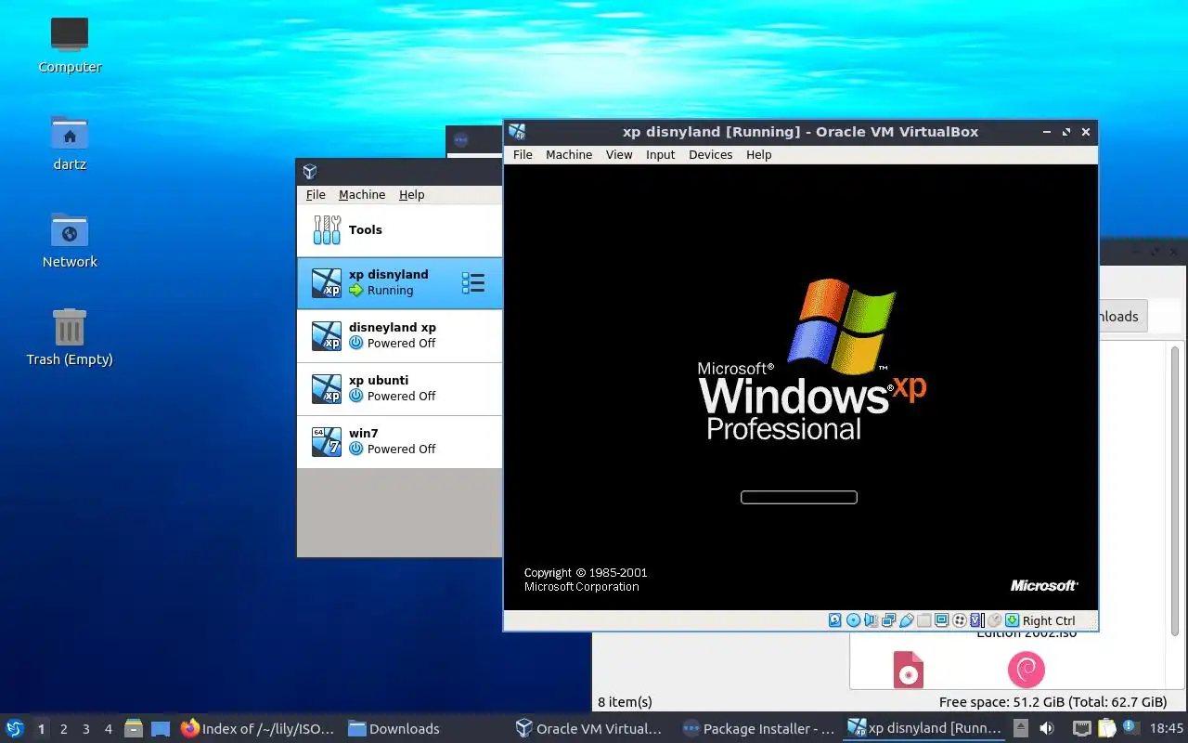Switch to workspace 1
Viewport: 1188px width, 743px height.
(41, 729)
